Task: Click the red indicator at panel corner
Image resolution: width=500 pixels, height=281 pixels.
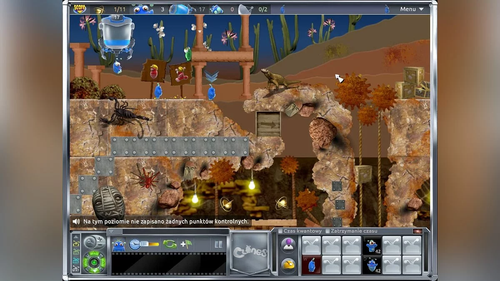Action: [x=417, y=231]
